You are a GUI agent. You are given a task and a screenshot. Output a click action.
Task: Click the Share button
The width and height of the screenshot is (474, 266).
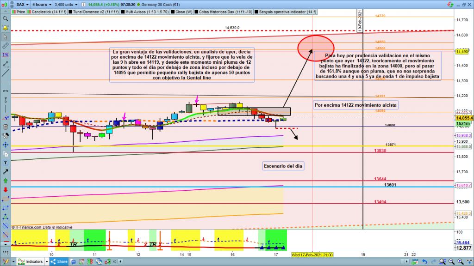coord(59,261)
